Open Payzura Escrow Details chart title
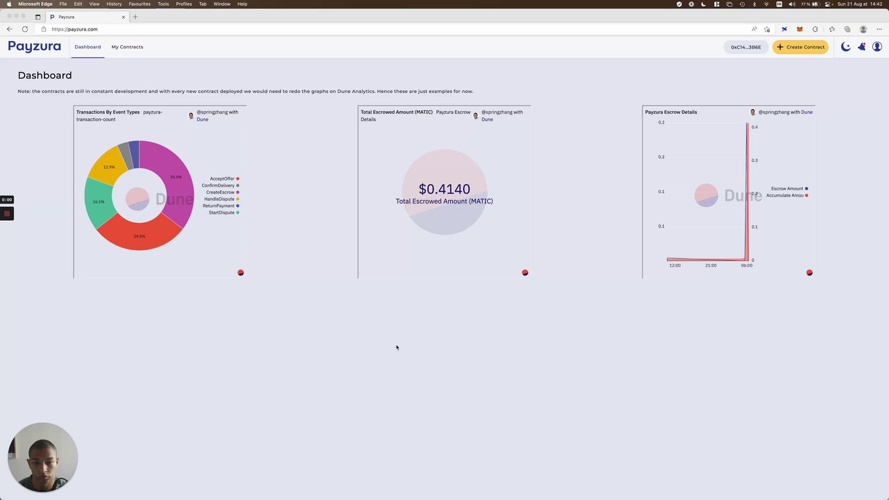Screen dimensions: 889x500 coord(671,112)
